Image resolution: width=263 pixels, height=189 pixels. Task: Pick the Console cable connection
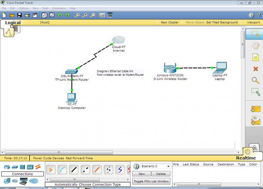point(62,170)
